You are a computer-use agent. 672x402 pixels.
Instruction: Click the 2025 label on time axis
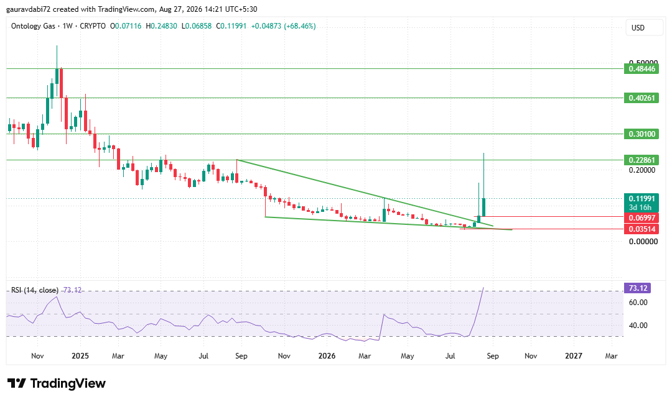[x=80, y=356]
